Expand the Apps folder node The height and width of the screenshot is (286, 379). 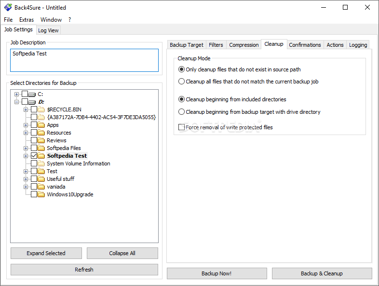tap(26, 125)
